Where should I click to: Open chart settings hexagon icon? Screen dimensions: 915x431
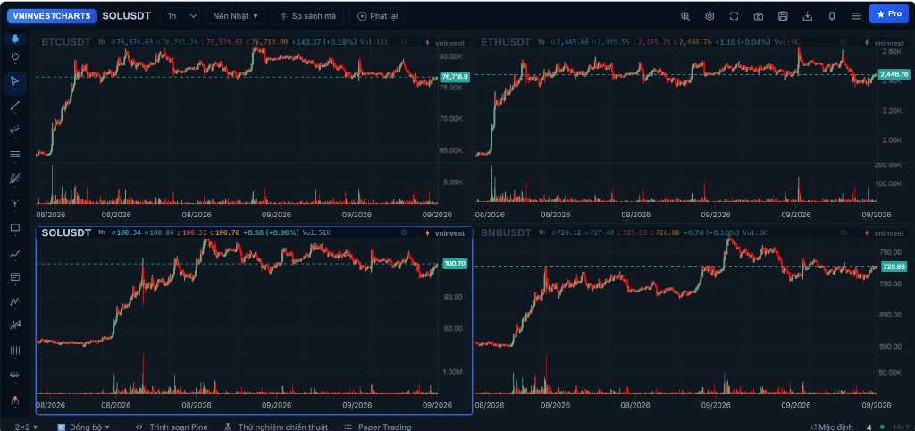click(x=709, y=16)
